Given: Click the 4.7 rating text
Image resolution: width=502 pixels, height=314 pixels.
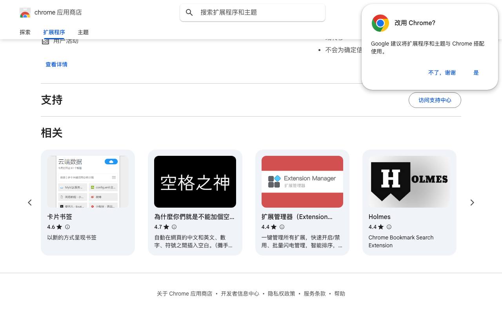Looking at the screenshot, I should pos(158,227).
